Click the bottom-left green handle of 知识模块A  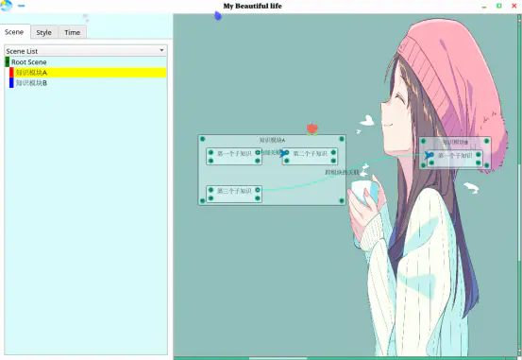click(x=202, y=200)
